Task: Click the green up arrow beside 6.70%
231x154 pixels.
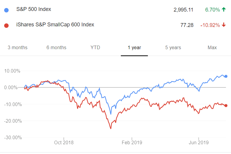Action: [x=224, y=9]
